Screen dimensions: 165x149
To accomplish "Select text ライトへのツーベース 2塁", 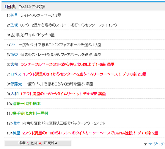I will pos(41,15).
